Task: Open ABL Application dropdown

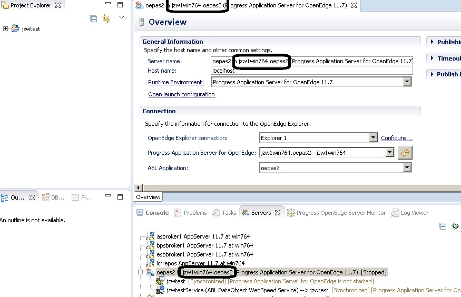Action: 407,168
